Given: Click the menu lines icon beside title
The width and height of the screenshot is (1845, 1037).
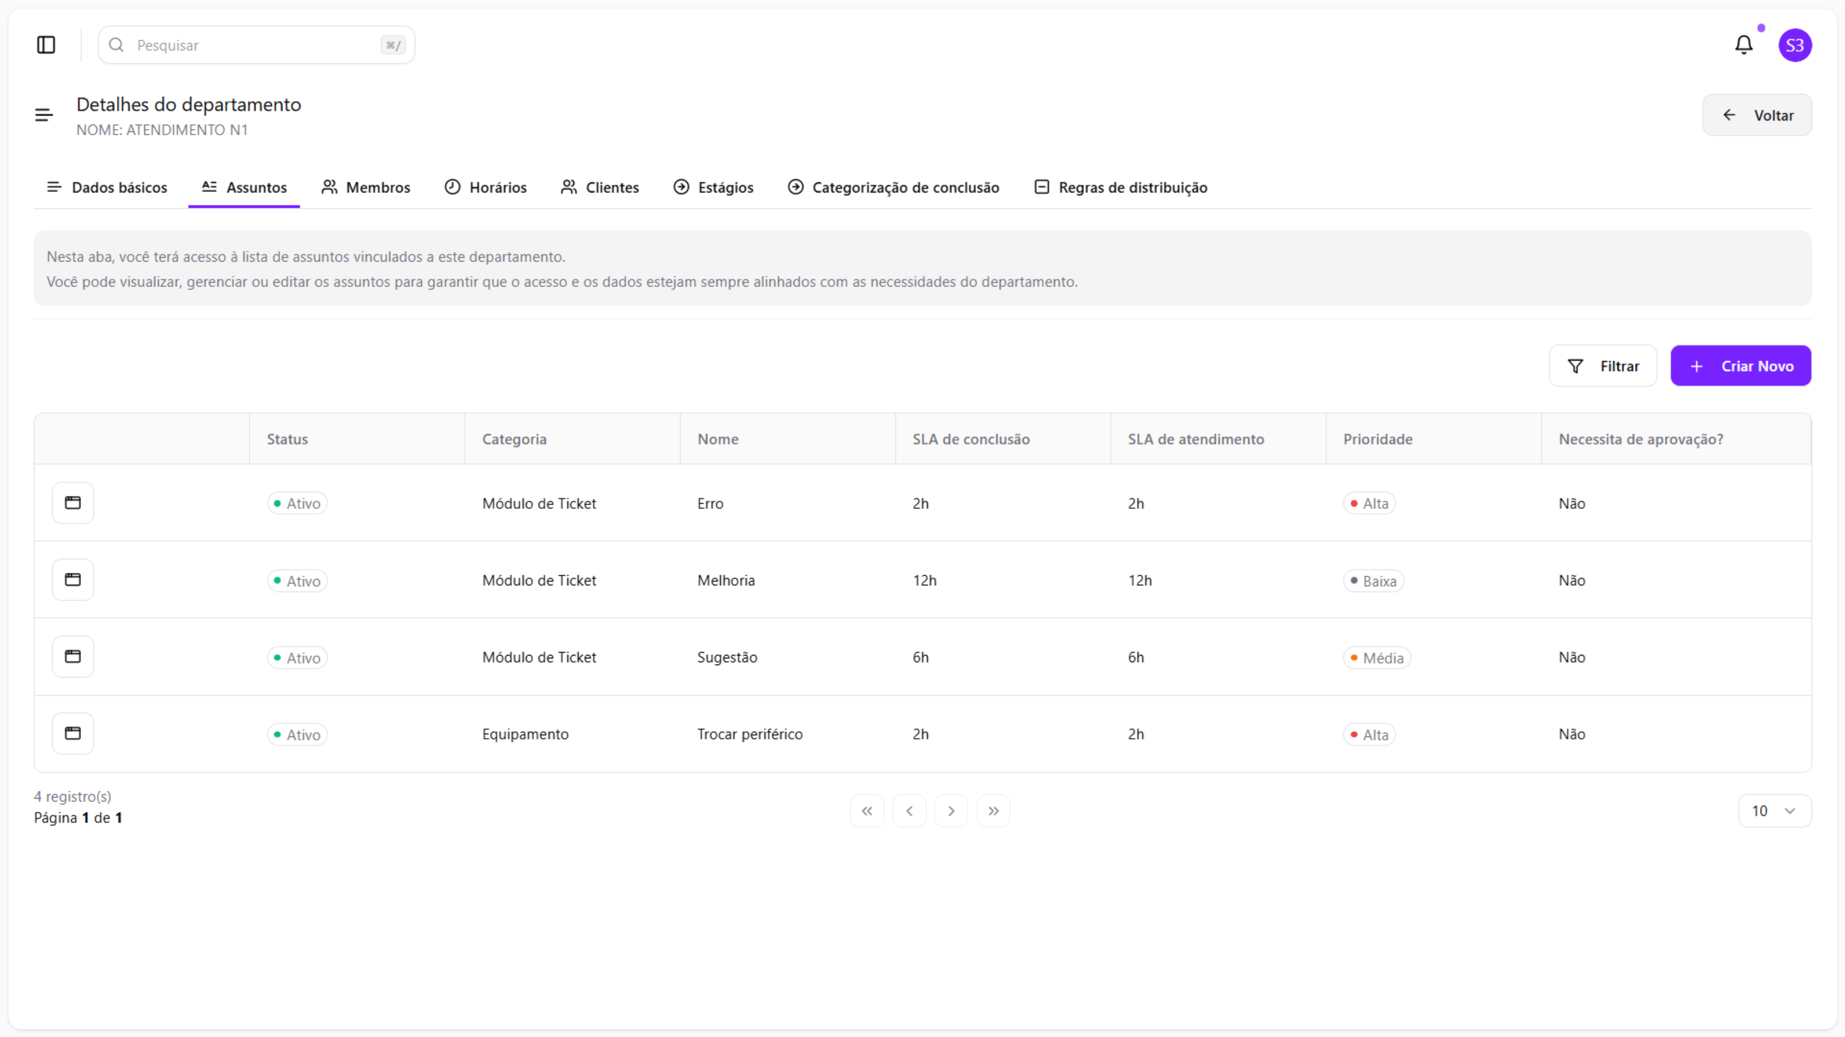Looking at the screenshot, I should tap(44, 115).
